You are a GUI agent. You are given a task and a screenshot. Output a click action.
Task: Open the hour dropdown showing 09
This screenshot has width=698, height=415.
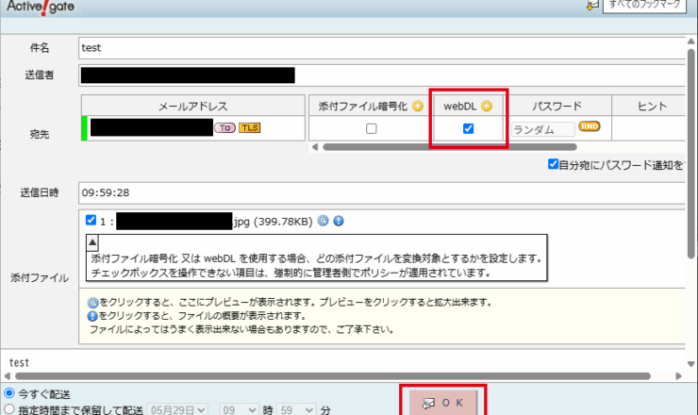click(239, 409)
